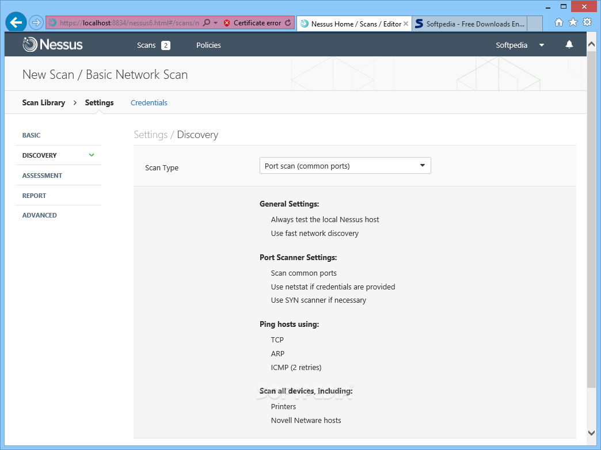Image resolution: width=601 pixels, height=450 pixels.
Task: Close the browser window with red X
Action: click(584, 6)
